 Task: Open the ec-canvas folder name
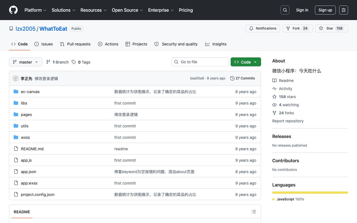click(x=30, y=92)
